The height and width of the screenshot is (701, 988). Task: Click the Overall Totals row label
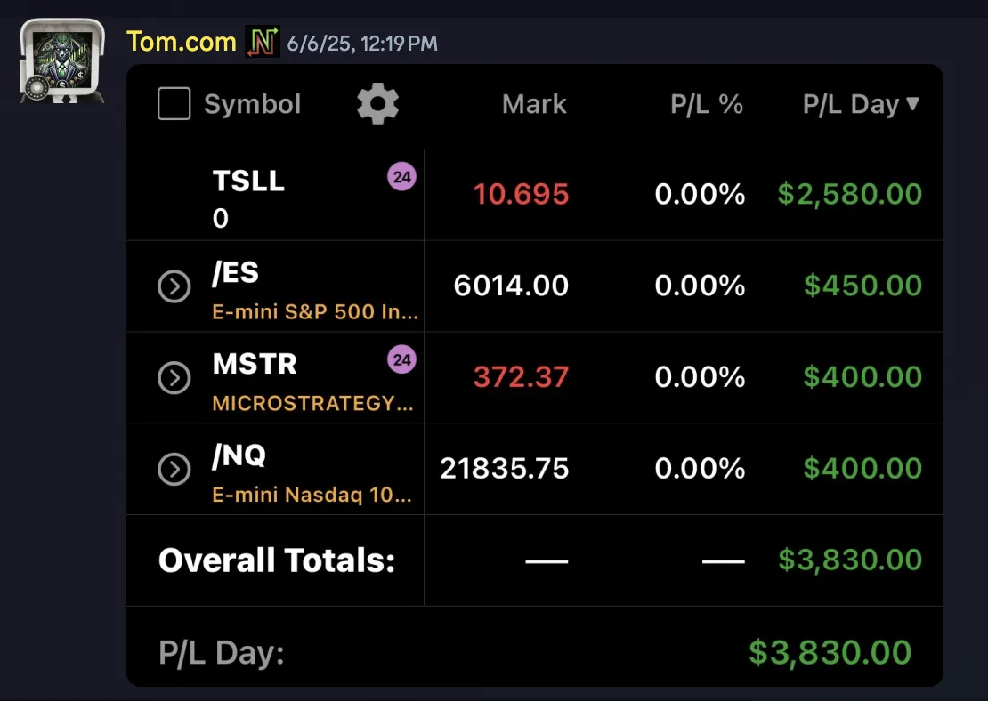pyautogui.click(x=277, y=560)
